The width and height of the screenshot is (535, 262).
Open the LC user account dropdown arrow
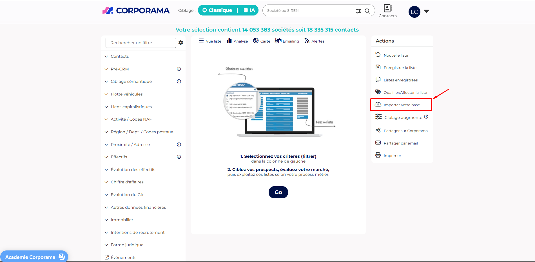pyautogui.click(x=426, y=11)
